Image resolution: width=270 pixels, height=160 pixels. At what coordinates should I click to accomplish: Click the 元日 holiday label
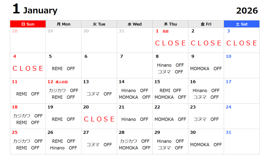(165, 31)
